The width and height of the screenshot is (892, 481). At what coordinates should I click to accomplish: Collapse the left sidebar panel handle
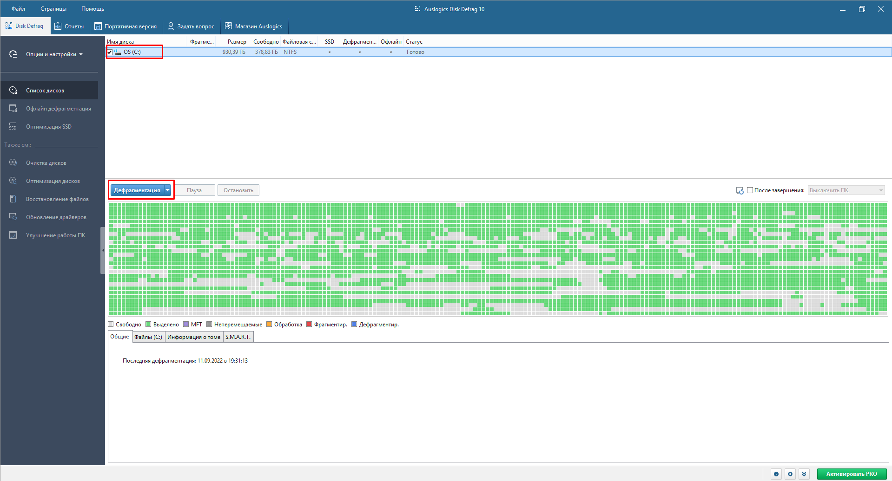click(x=103, y=250)
